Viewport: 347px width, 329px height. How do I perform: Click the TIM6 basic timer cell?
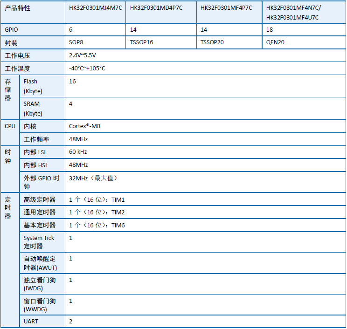(97, 225)
